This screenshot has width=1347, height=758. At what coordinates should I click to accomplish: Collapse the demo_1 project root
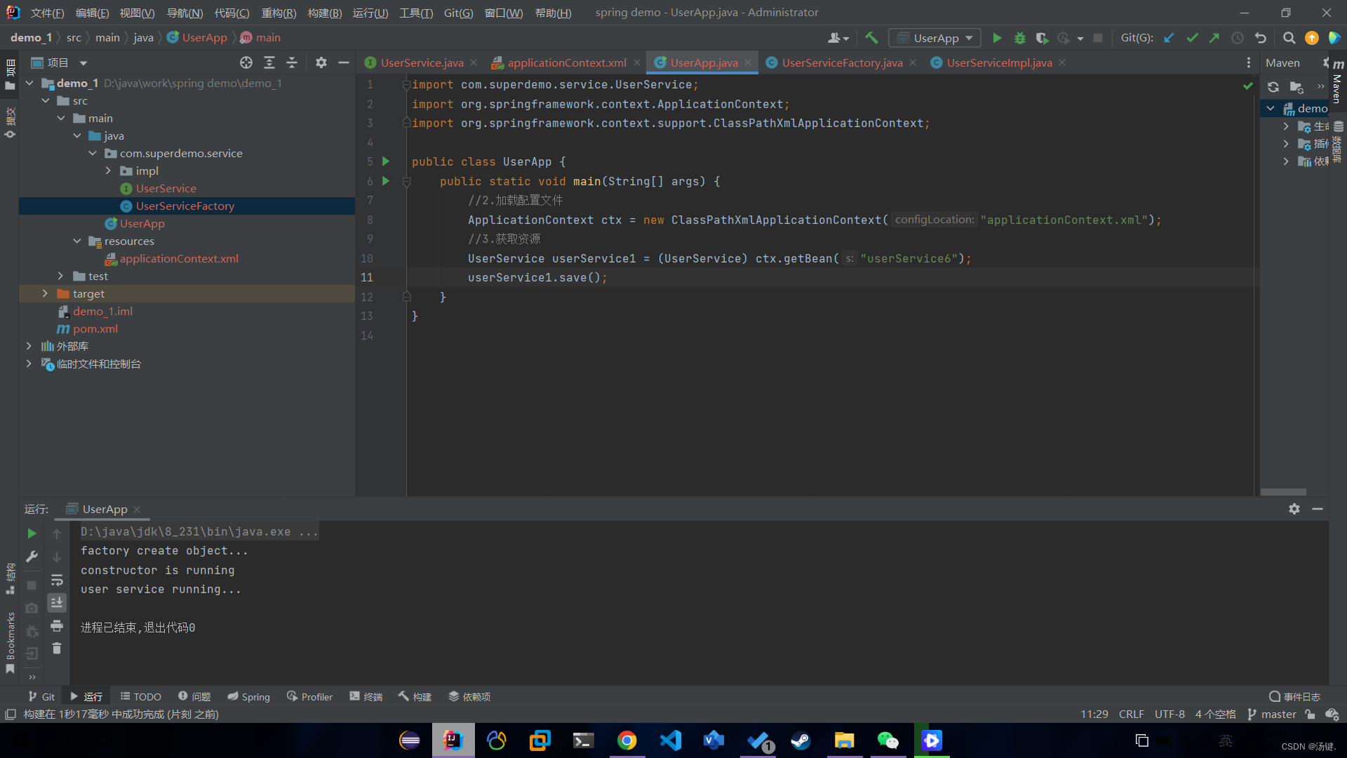(29, 84)
